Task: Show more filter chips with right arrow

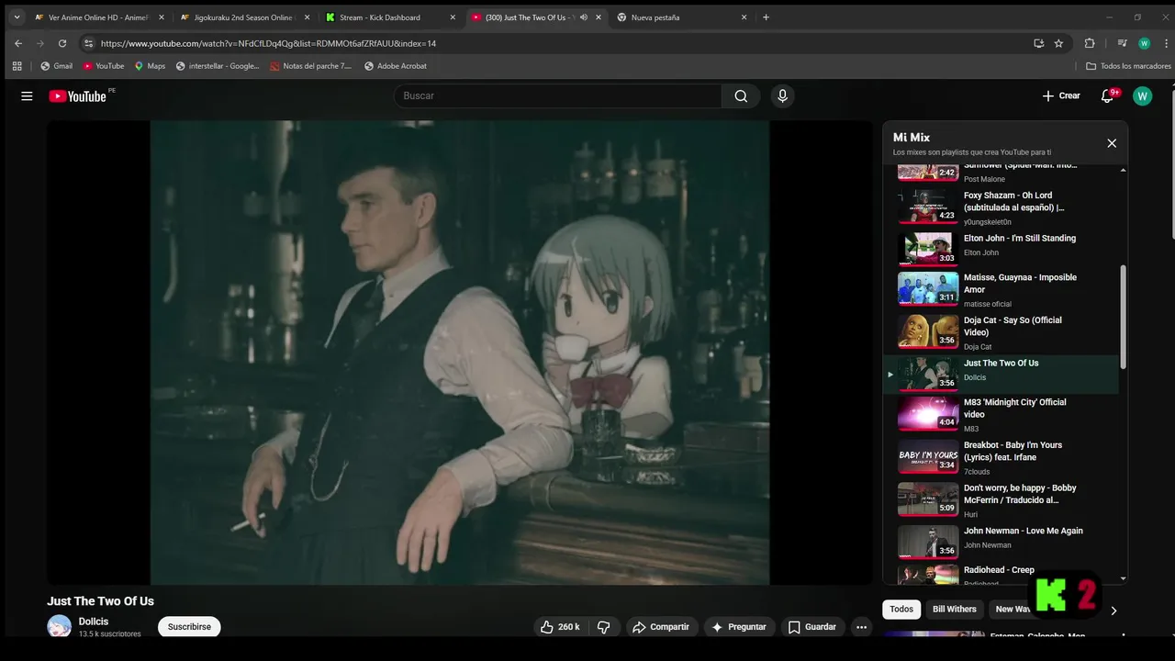Action: (1113, 611)
